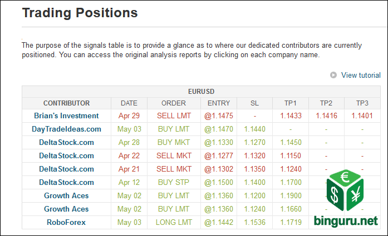Click the ORDER column header
The width and height of the screenshot is (388, 236).
tap(173, 103)
